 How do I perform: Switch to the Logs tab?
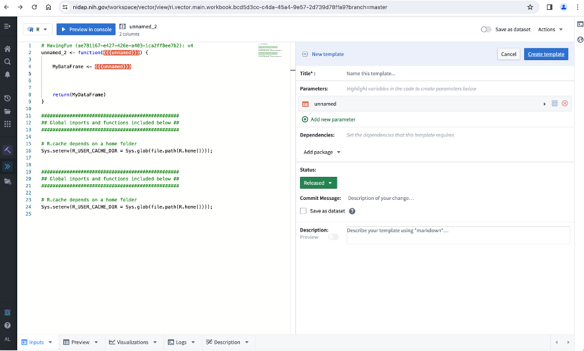click(181, 342)
